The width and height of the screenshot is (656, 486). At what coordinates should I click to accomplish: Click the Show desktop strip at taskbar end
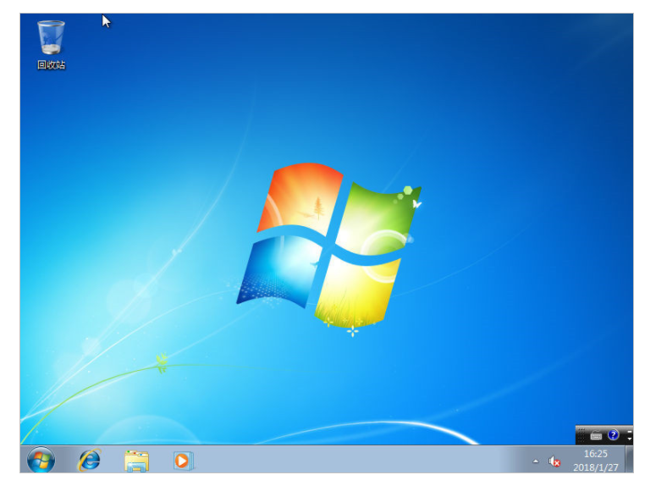point(629,459)
